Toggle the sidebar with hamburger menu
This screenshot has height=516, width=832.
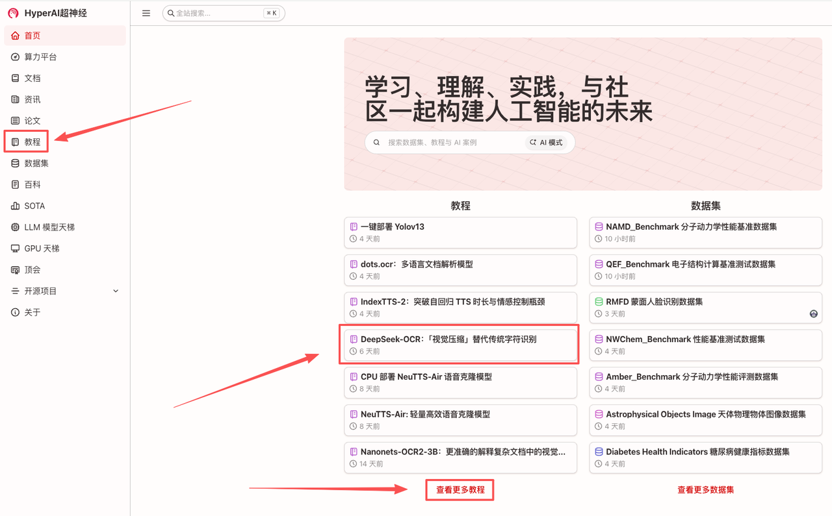point(146,12)
